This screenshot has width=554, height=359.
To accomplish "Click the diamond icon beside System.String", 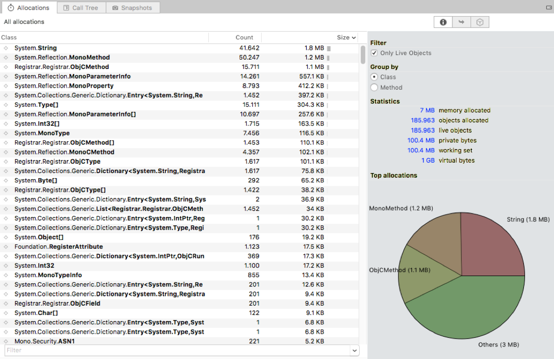I will 6,48.
